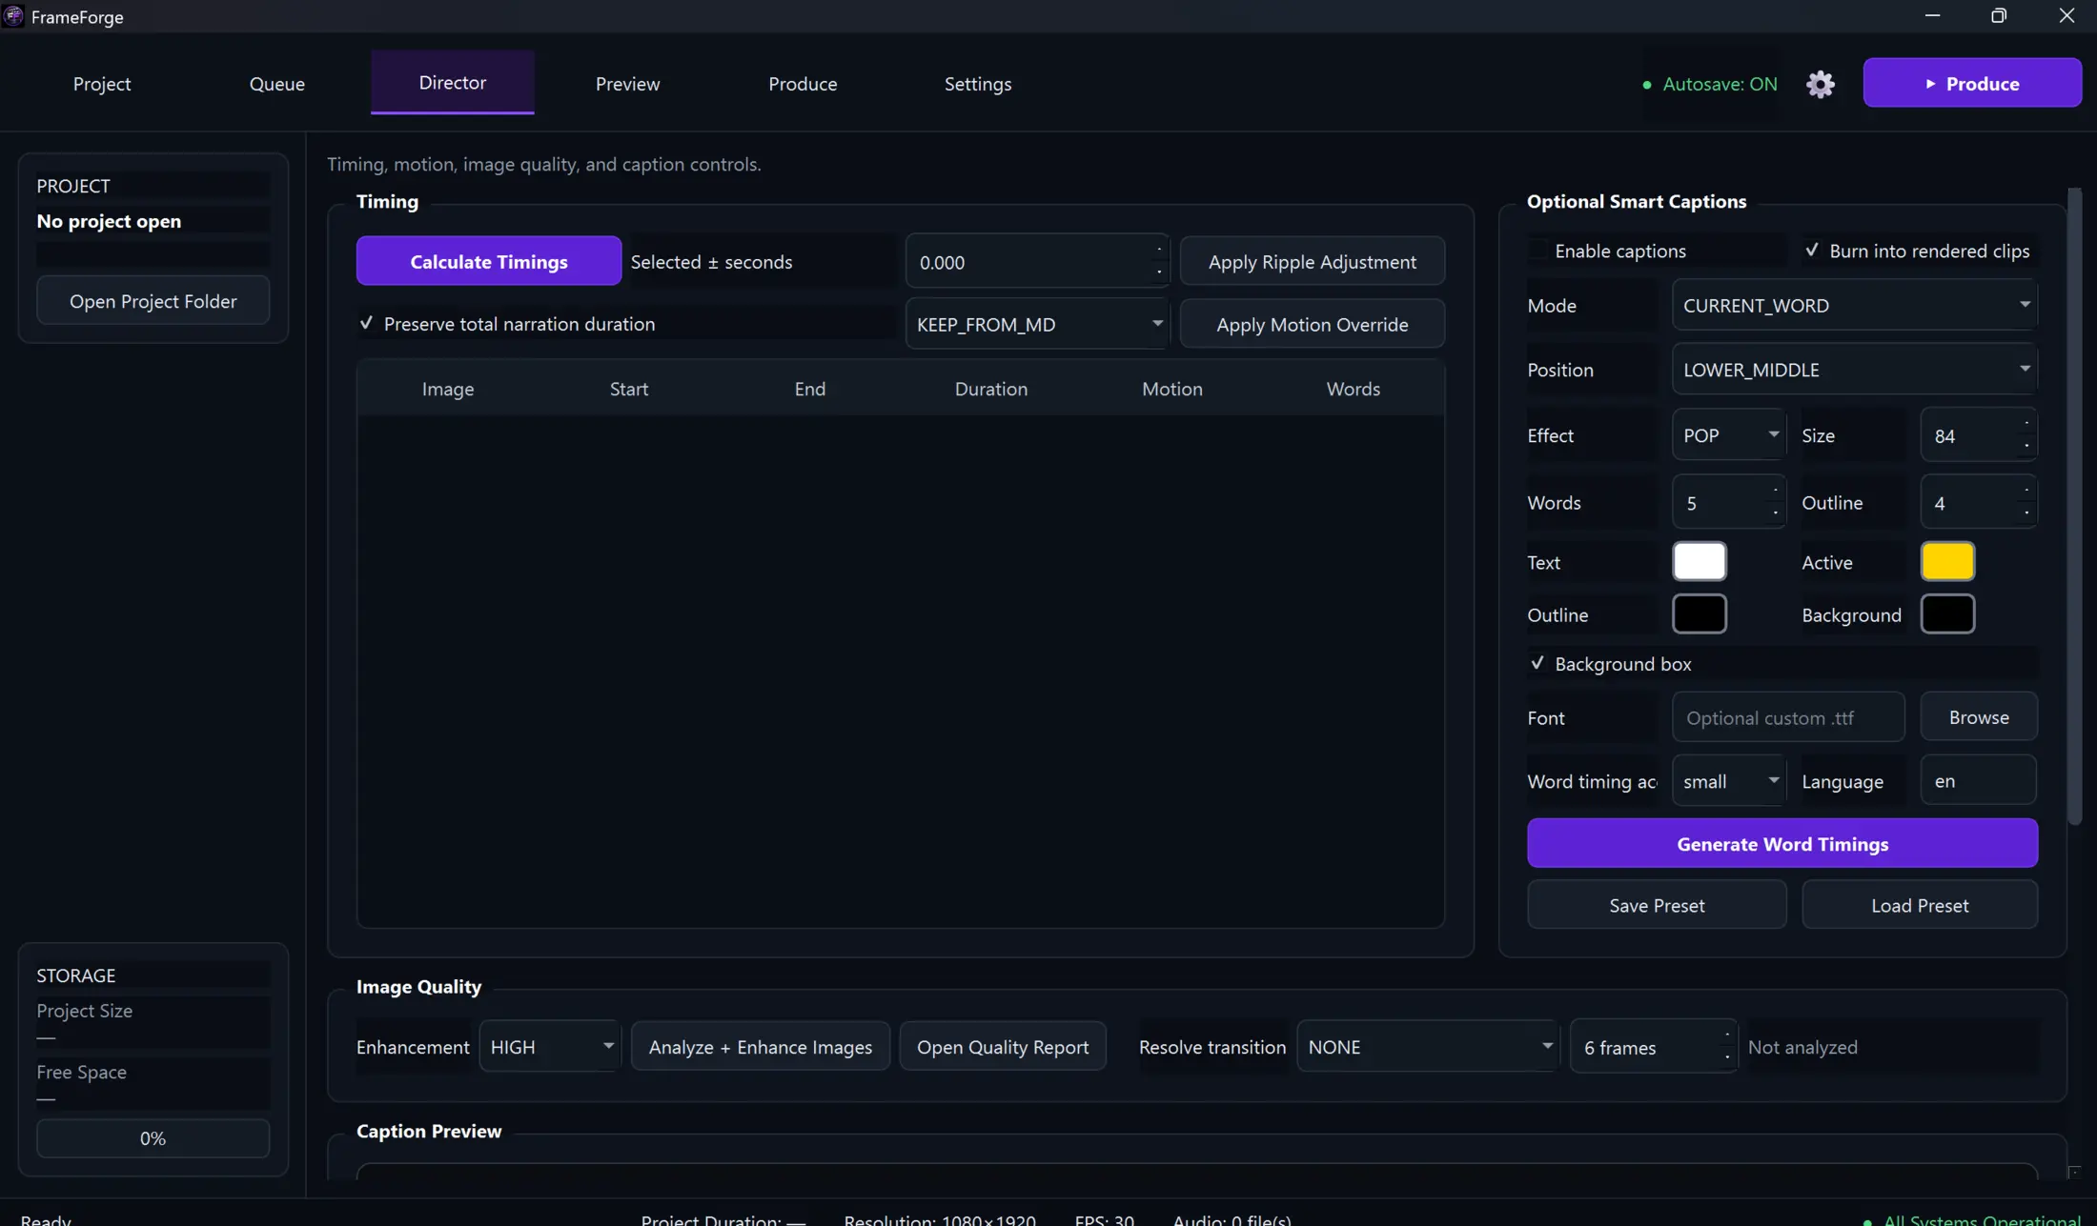Click the purple Produce play button
Image resolution: width=2097 pixels, height=1226 pixels.
click(x=1972, y=83)
